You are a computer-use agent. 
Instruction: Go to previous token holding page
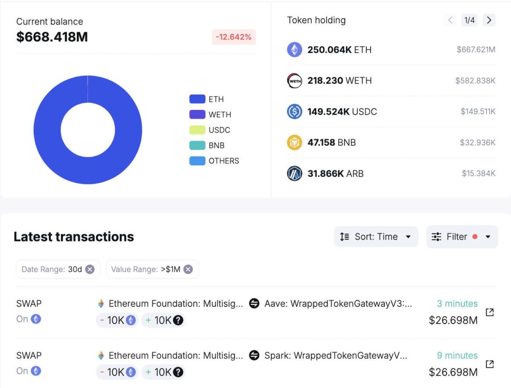[x=450, y=20]
